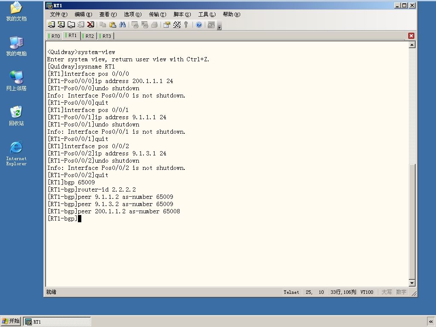
Task: Click the Quick Connect lightning icon
Action: 61,25
